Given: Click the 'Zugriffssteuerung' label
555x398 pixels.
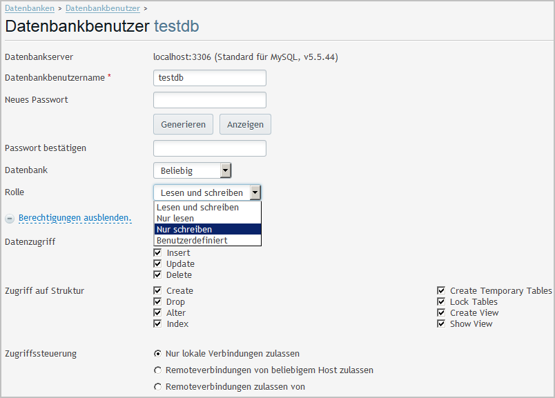Looking at the screenshot, I should click(41, 353).
